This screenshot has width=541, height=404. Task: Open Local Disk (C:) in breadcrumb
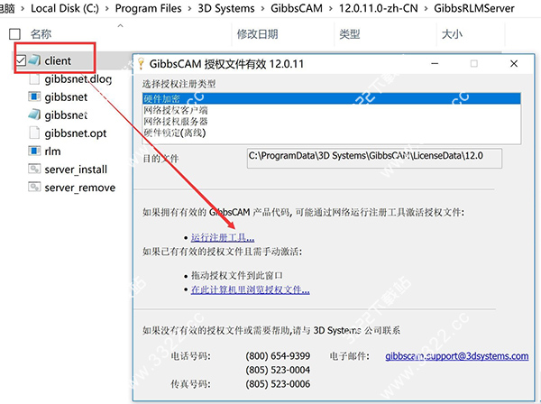click(65, 8)
